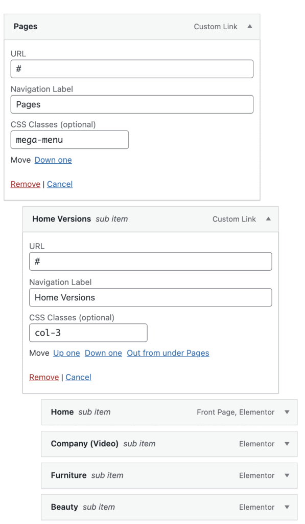Move Home Versions Down one

pos(103,353)
